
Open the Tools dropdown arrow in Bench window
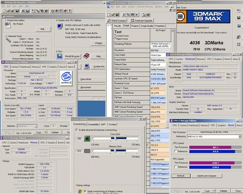214,191
